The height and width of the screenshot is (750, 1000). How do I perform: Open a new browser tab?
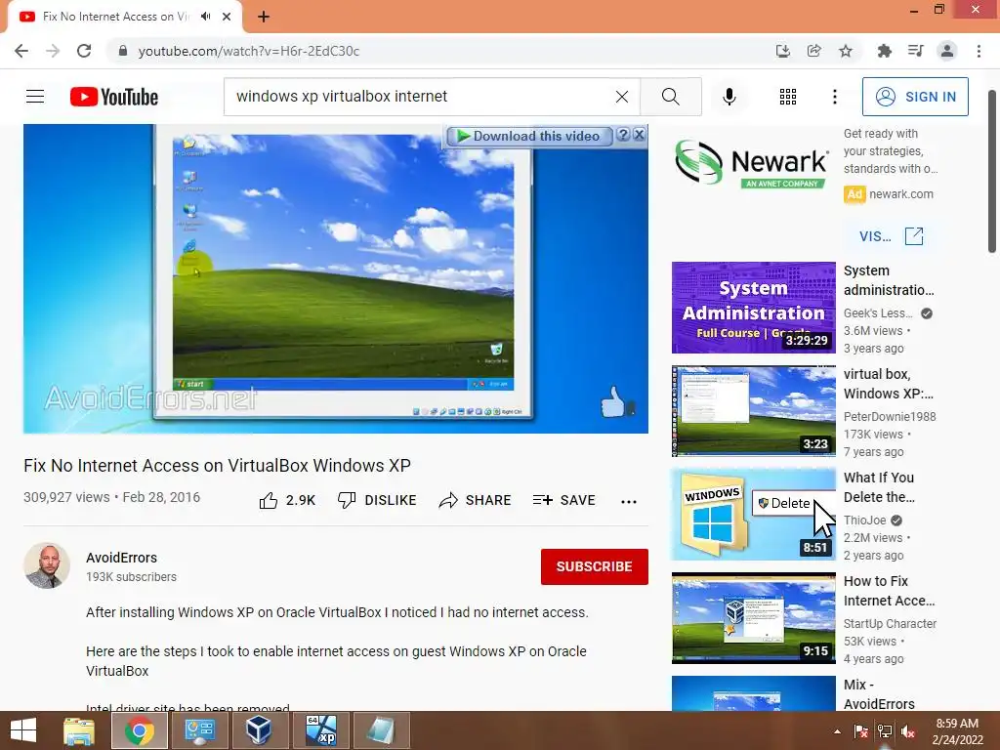click(264, 18)
